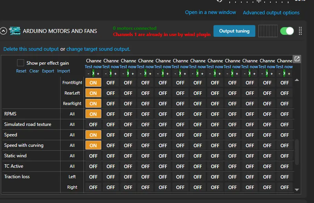Click Open in a new window link
This screenshot has width=314, height=203.
[210, 12]
